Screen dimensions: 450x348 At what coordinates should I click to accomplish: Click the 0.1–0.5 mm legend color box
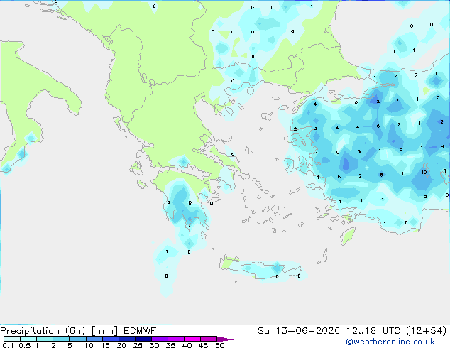point(12,339)
